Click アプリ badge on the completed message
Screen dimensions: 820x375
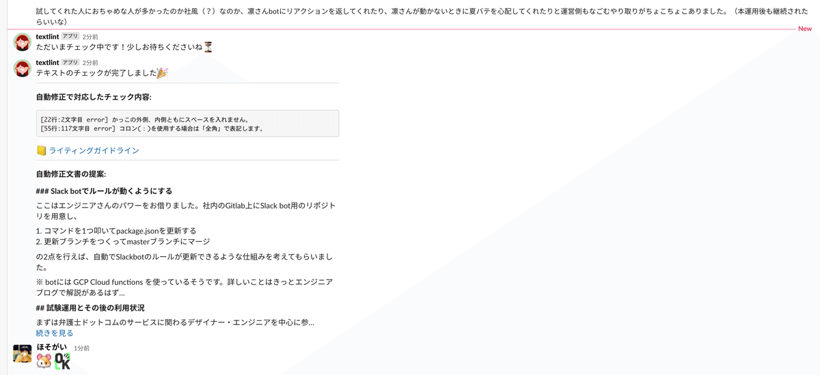pos(70,62)
